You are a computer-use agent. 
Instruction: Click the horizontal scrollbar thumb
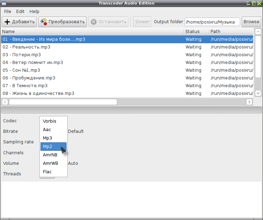[x=63, y=102]
